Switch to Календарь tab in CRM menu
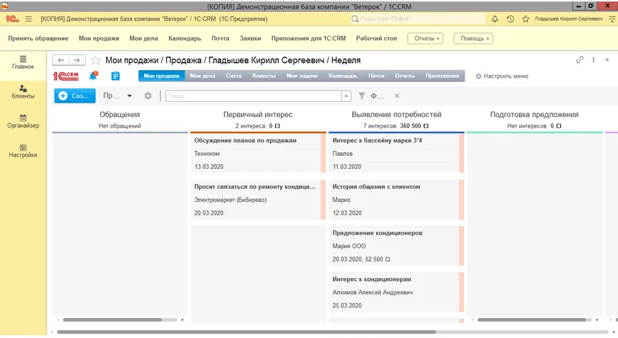The width and height of the screenshot is (618, 338). [x=343, y=76]
